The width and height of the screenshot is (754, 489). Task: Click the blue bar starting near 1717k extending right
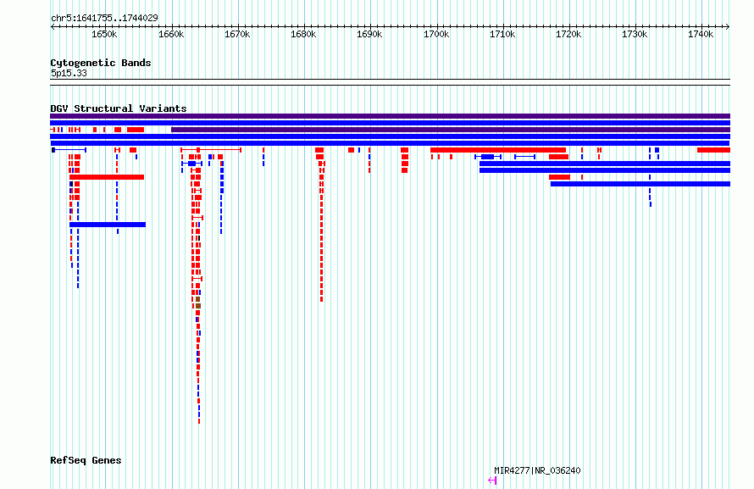(x=640, y=184)
